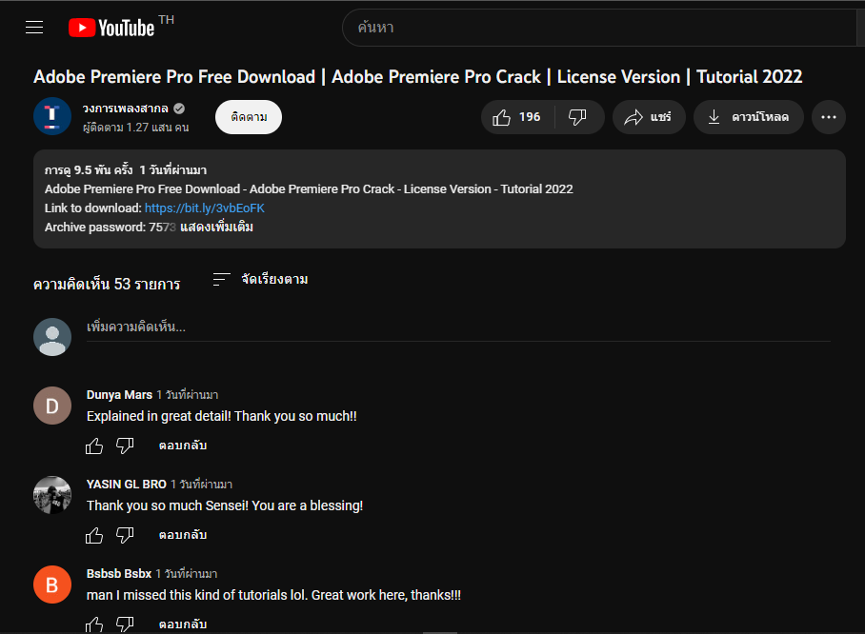Viewport: 865px width, 634px height.
Task: Download the video using download button
Action: pyautogui.click(x=748, y=117)
